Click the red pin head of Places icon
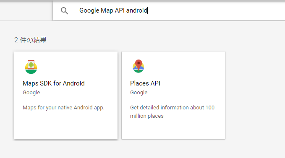The width and height of the screenshot is (285, 158). (x=139, y=63)
